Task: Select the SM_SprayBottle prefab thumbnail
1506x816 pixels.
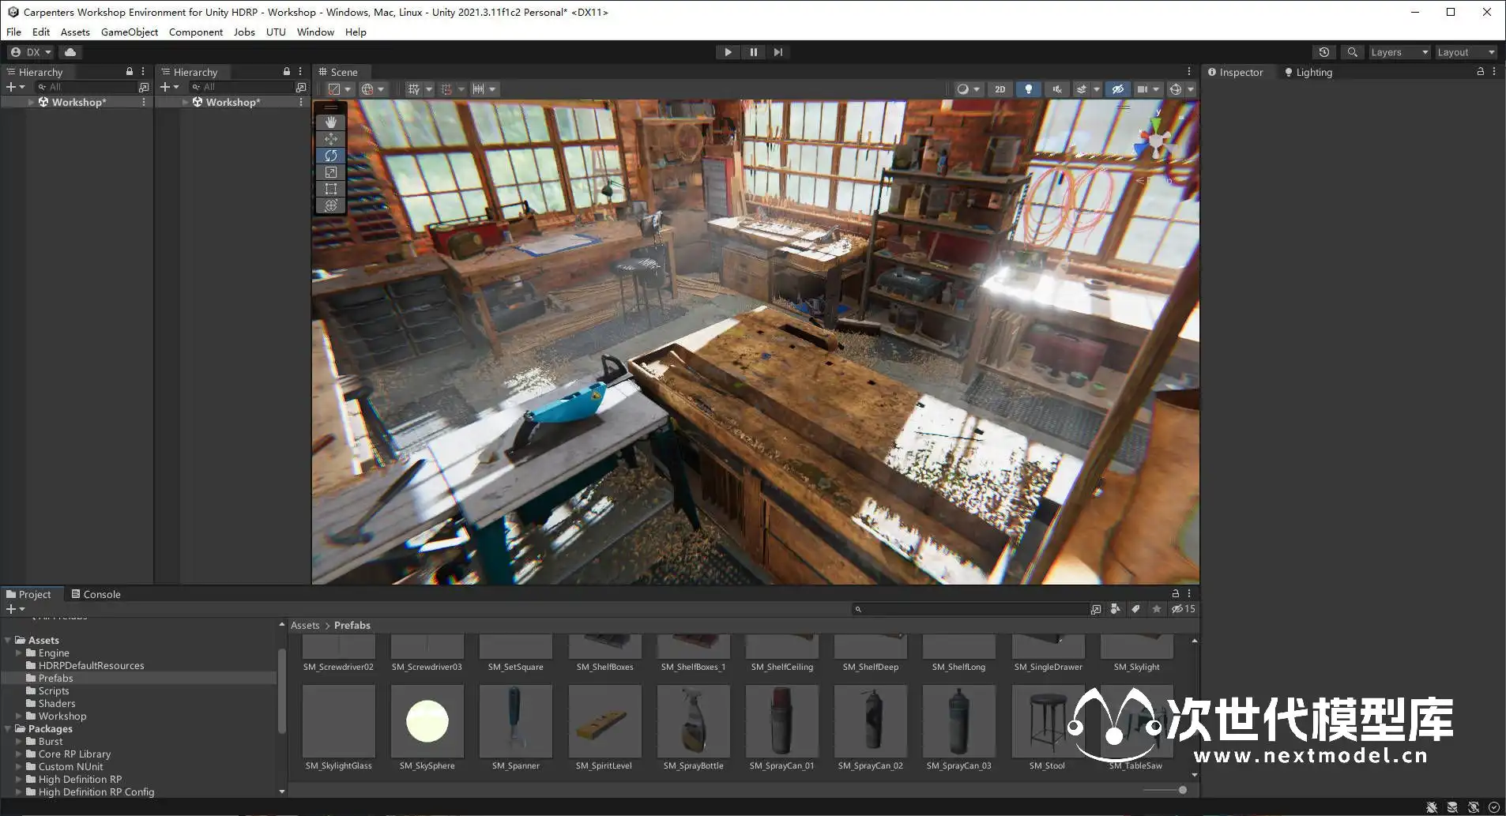Action: [693, 722]
